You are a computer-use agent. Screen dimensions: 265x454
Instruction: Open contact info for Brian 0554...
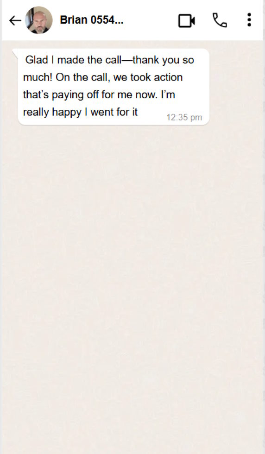(92, 20)
